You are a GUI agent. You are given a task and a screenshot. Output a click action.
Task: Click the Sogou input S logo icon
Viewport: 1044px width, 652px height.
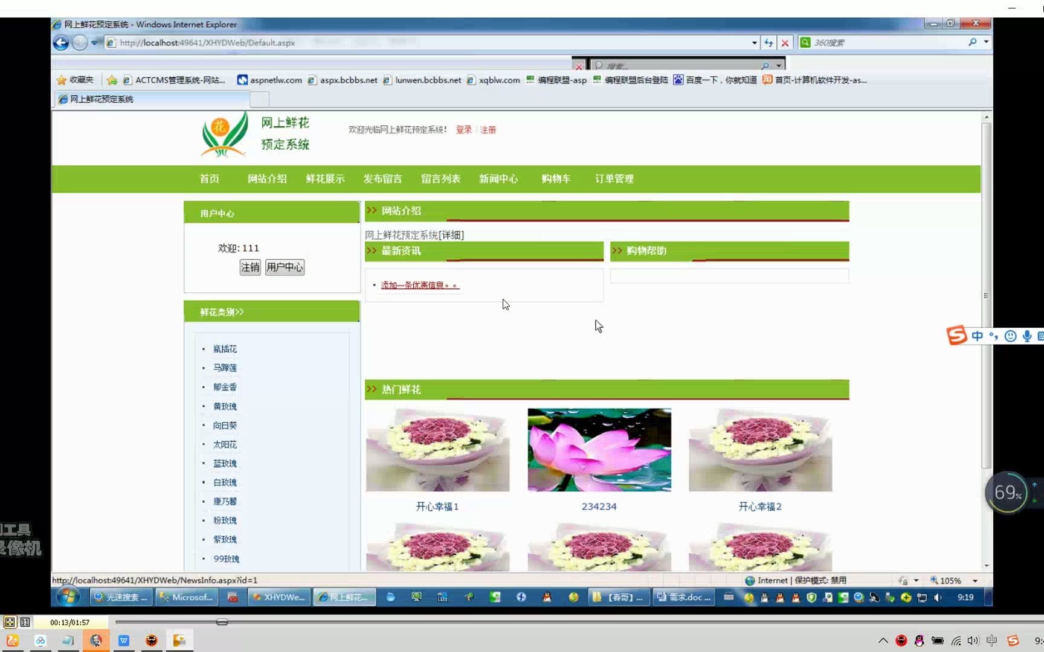click(x=957, y=335)
